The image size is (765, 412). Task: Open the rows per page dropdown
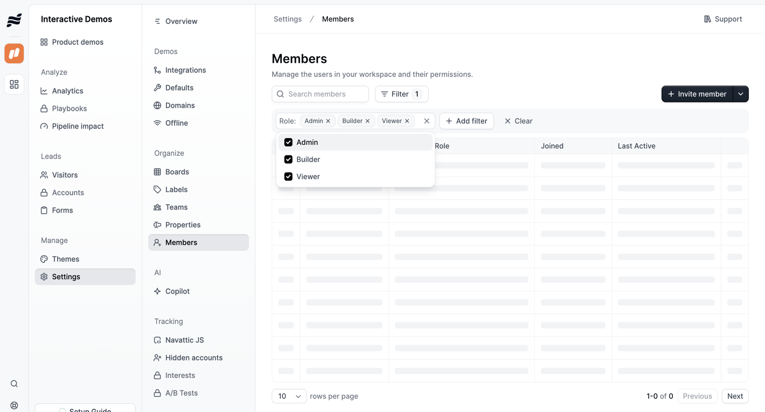[x=289, y=396]
